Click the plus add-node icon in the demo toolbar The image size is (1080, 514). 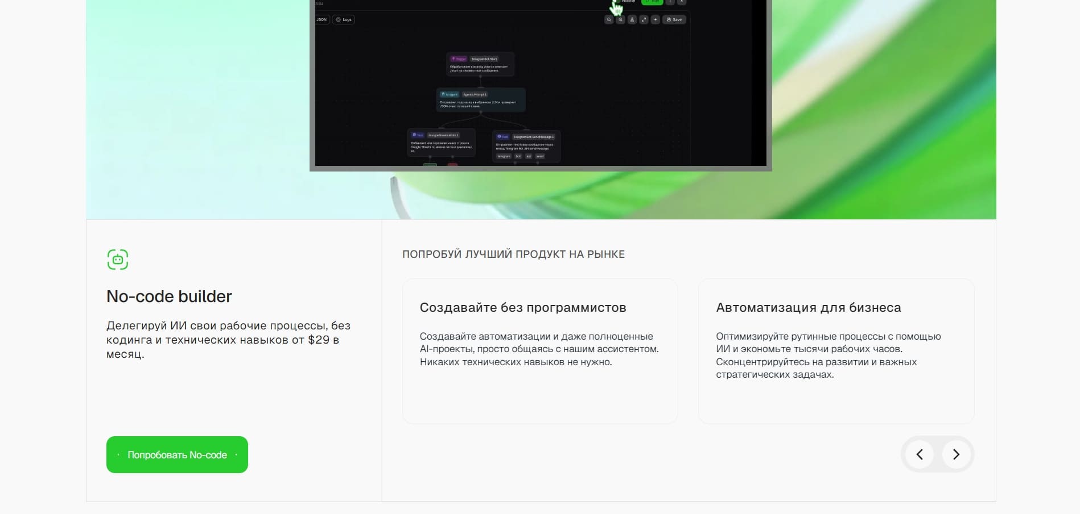coord(655,19)
